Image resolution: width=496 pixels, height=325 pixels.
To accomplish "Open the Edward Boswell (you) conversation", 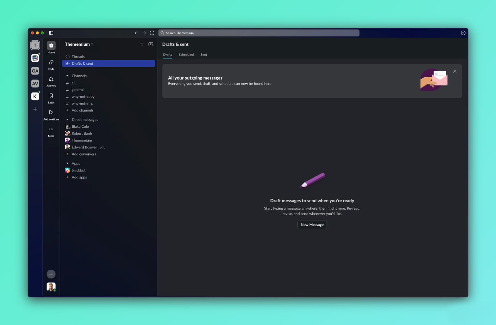I will point(108,147).
